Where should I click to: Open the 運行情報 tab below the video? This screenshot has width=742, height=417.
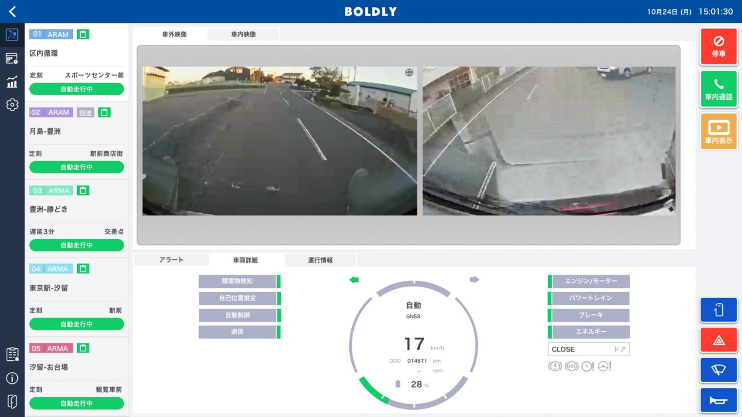(320, 260)
